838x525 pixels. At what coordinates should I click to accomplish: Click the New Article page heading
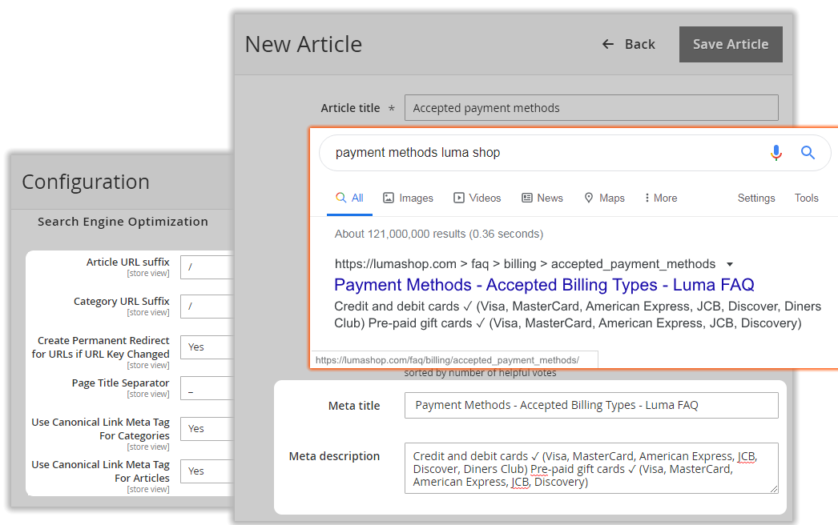304,44
